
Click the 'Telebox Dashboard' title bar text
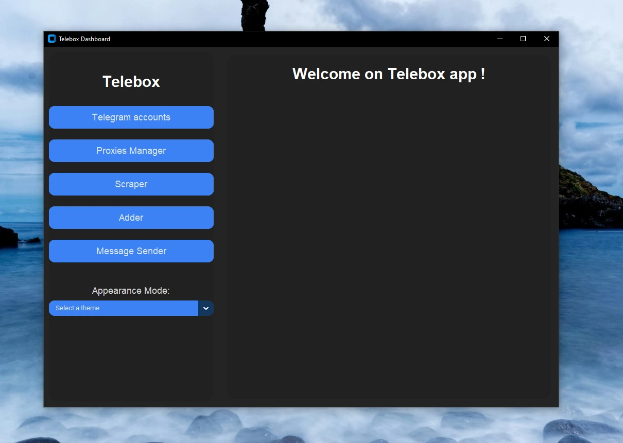(84, 39)
